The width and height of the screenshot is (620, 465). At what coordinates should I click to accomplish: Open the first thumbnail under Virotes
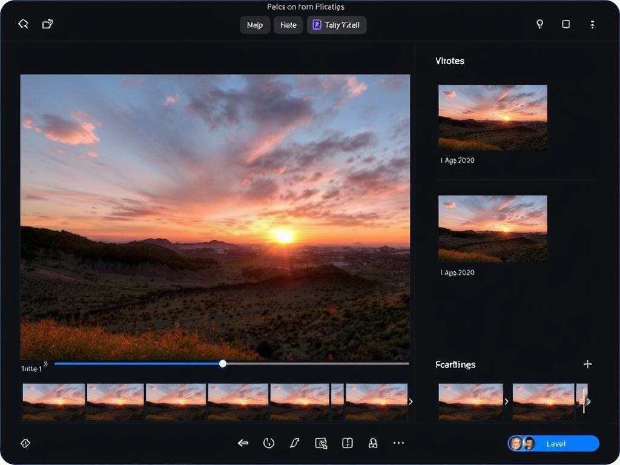click(492, 117)
